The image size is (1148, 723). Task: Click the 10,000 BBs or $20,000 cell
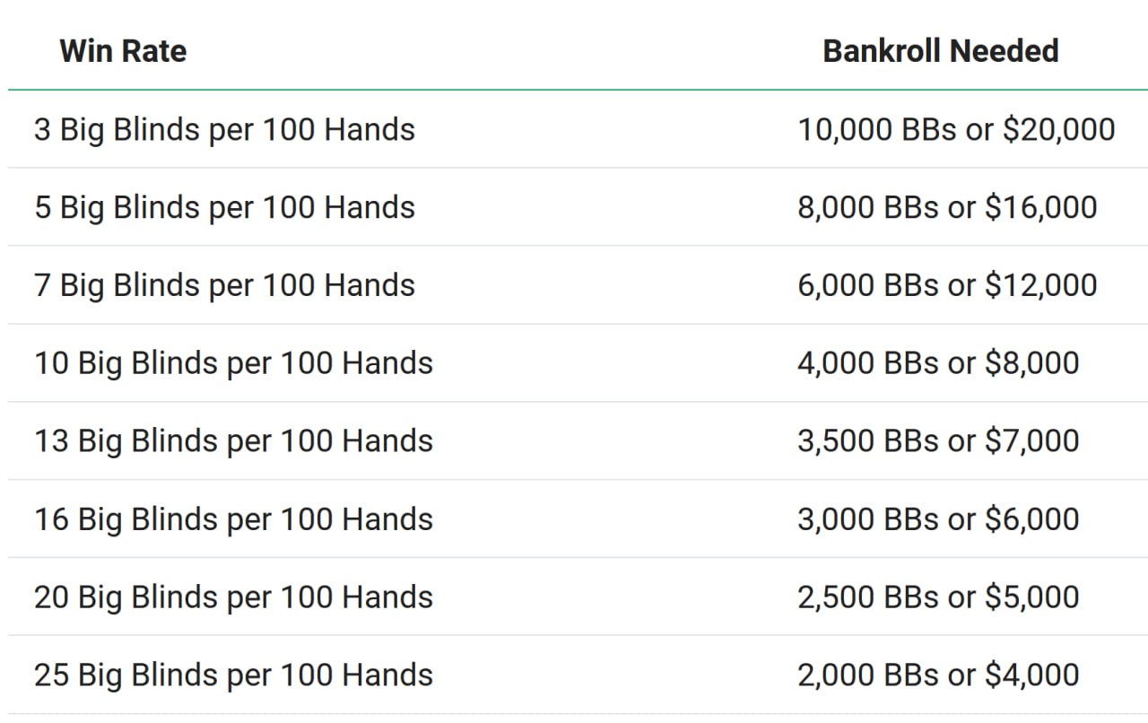[x=956, y=129]
